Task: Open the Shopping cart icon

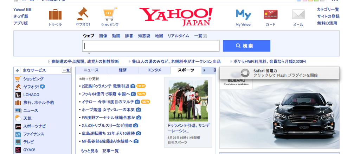Action: pos(110,14)
